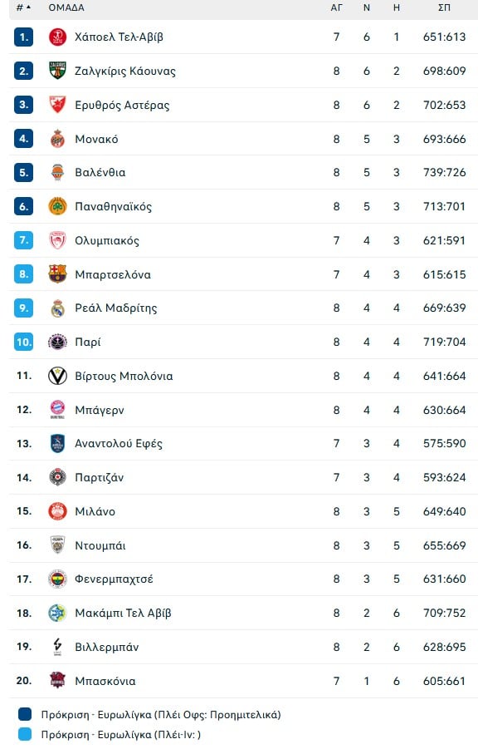Click the dark blue legend color square

pyautogui.click(x=22, y=714)
